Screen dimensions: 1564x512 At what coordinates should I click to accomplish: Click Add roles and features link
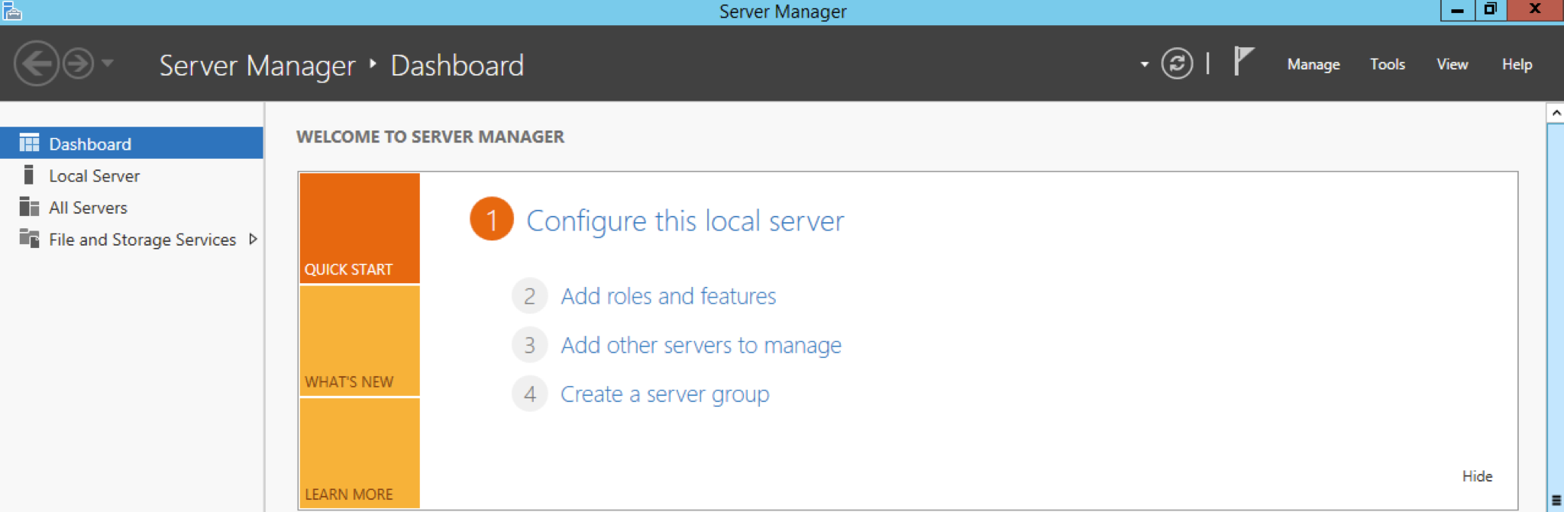coord(667,296)
